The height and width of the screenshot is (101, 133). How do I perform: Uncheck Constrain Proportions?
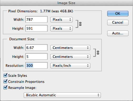point(5,82)
